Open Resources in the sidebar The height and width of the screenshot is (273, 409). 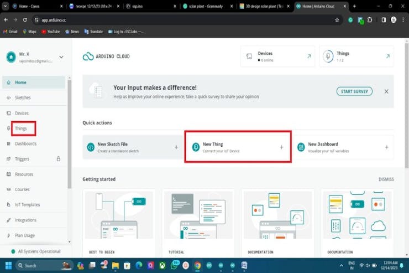(24, 174)
